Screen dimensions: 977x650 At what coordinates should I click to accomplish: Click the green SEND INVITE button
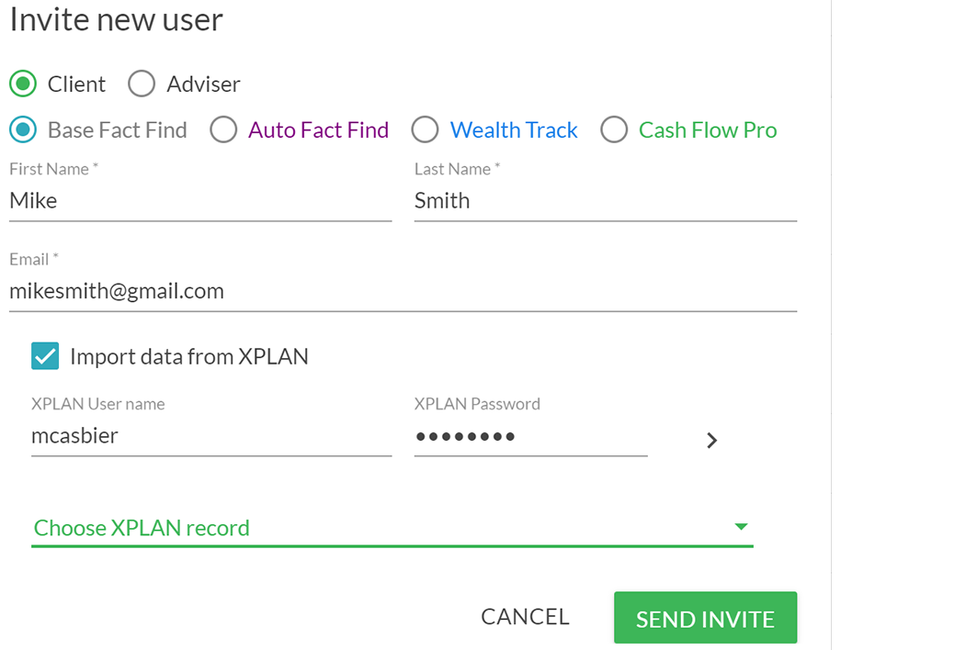click(x=705, y=618)
